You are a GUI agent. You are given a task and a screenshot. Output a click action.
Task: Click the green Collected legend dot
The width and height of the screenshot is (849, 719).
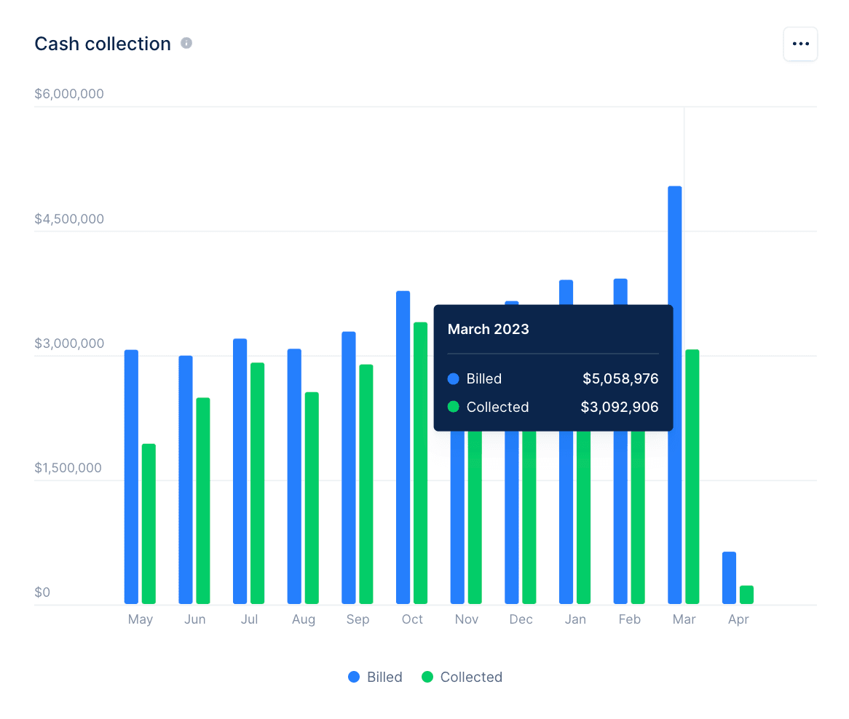coord(427,677)
